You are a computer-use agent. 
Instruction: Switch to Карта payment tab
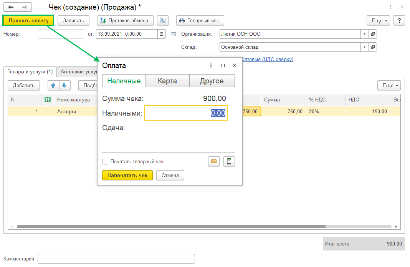167,81
